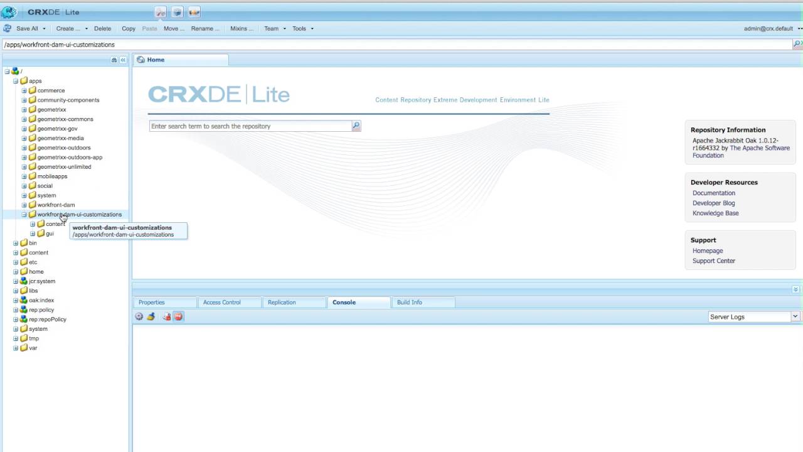
Task: Open the Team menu
Action: tap(275, 28)
